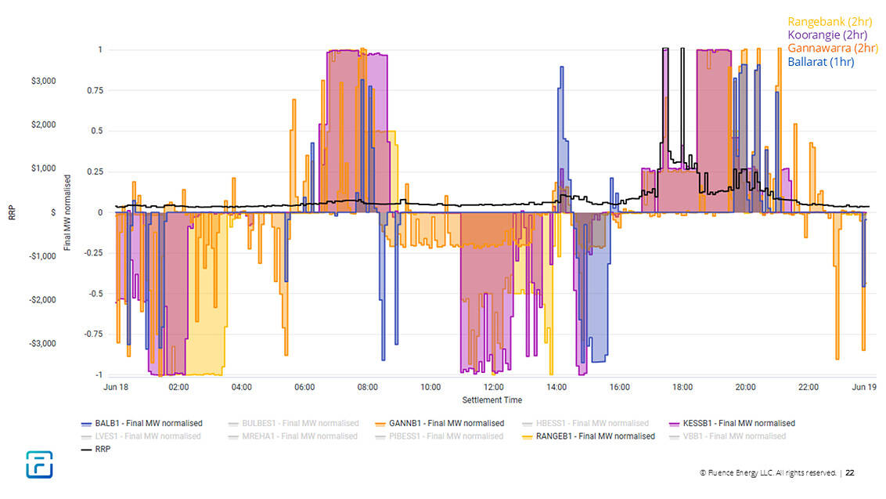Click the blue BALB1 legend line marker

(x=87, y=424)
